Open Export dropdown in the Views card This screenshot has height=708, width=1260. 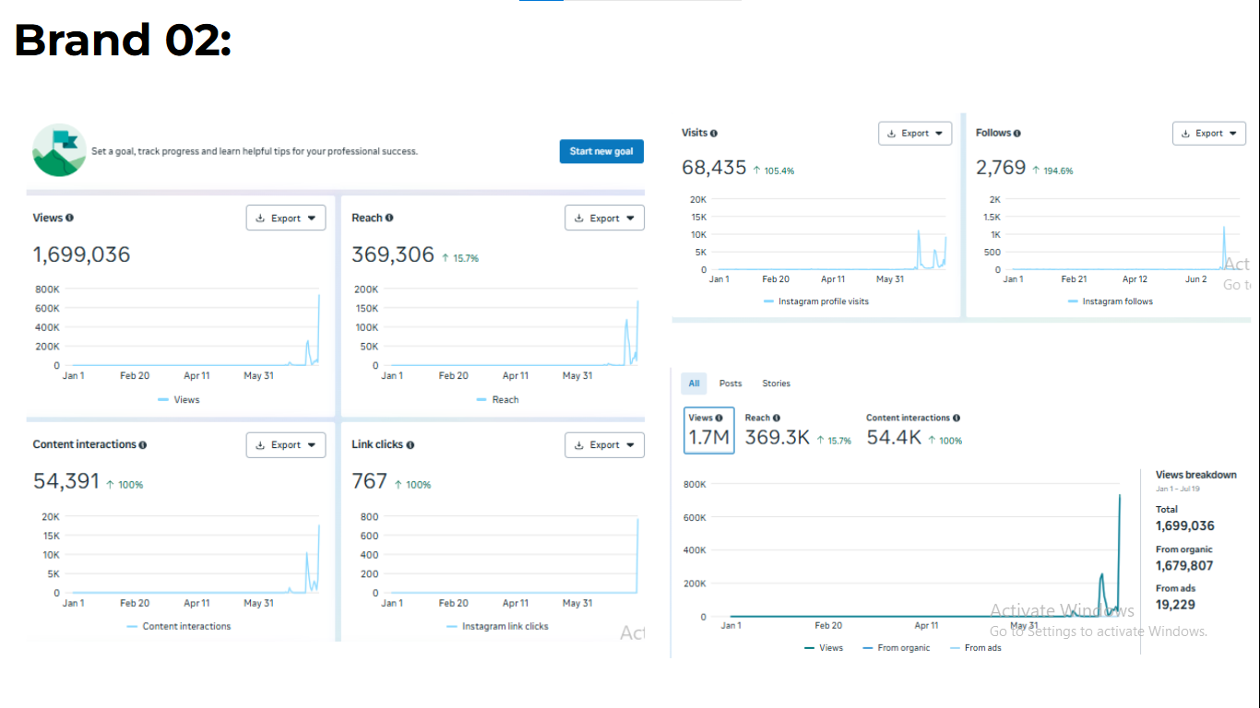click(x=285, y=218)
